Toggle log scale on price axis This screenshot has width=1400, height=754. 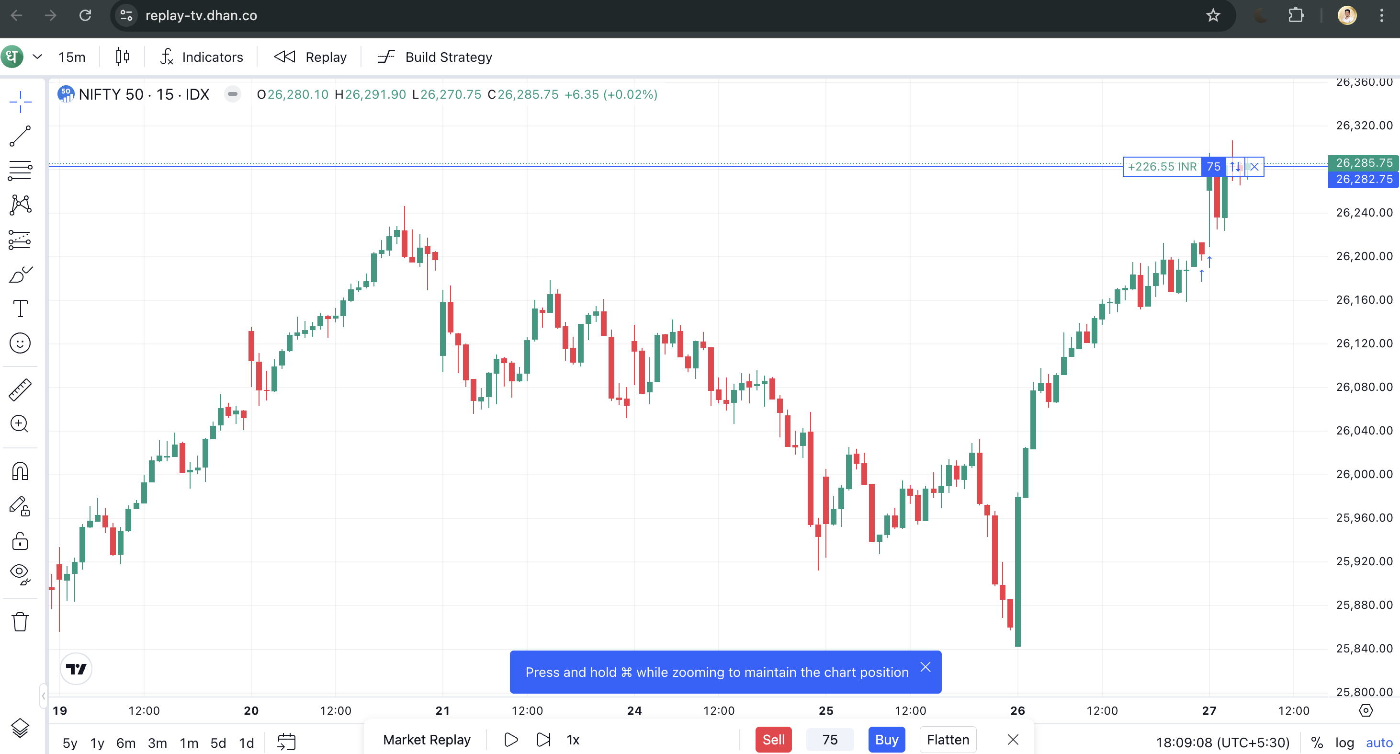[x=1344, y=742]
